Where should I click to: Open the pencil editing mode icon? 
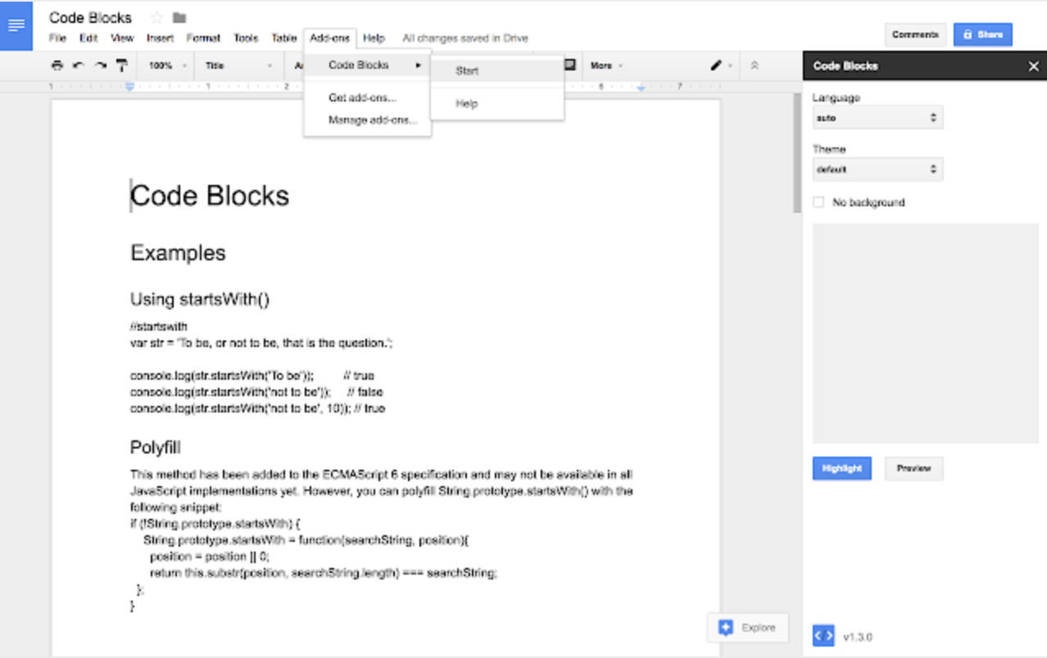[716, 65]
